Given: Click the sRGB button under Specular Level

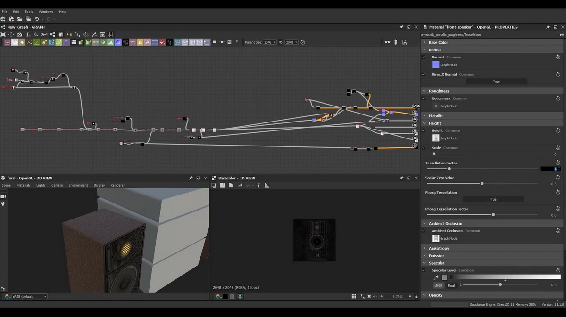Looking at the screenshot, I should 438,285.
